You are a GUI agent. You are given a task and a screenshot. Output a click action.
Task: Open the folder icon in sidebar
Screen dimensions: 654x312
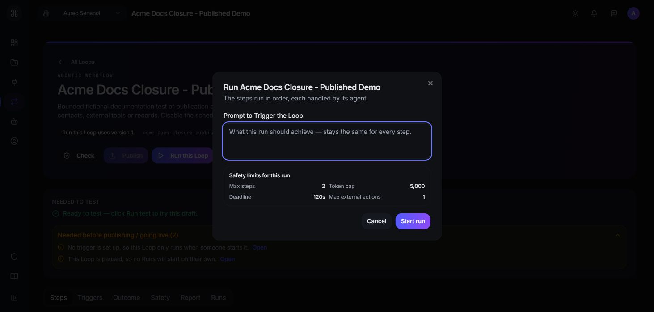pyautogui.click(x=14, y=62)
